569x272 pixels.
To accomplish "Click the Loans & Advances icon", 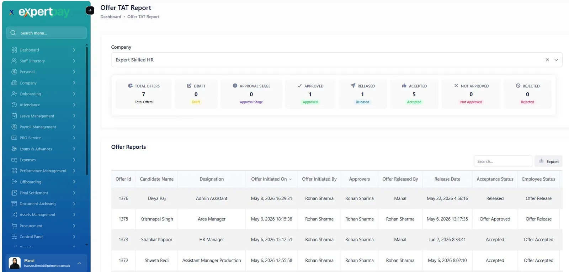I will pyautogui.click(x=14, y=149).
